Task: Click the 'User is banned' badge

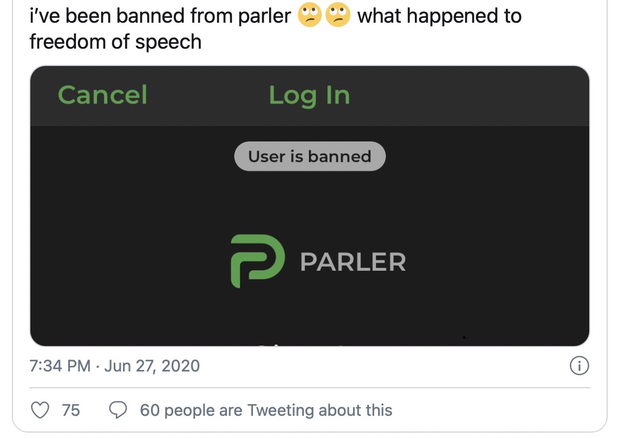Action: point(309,157)
